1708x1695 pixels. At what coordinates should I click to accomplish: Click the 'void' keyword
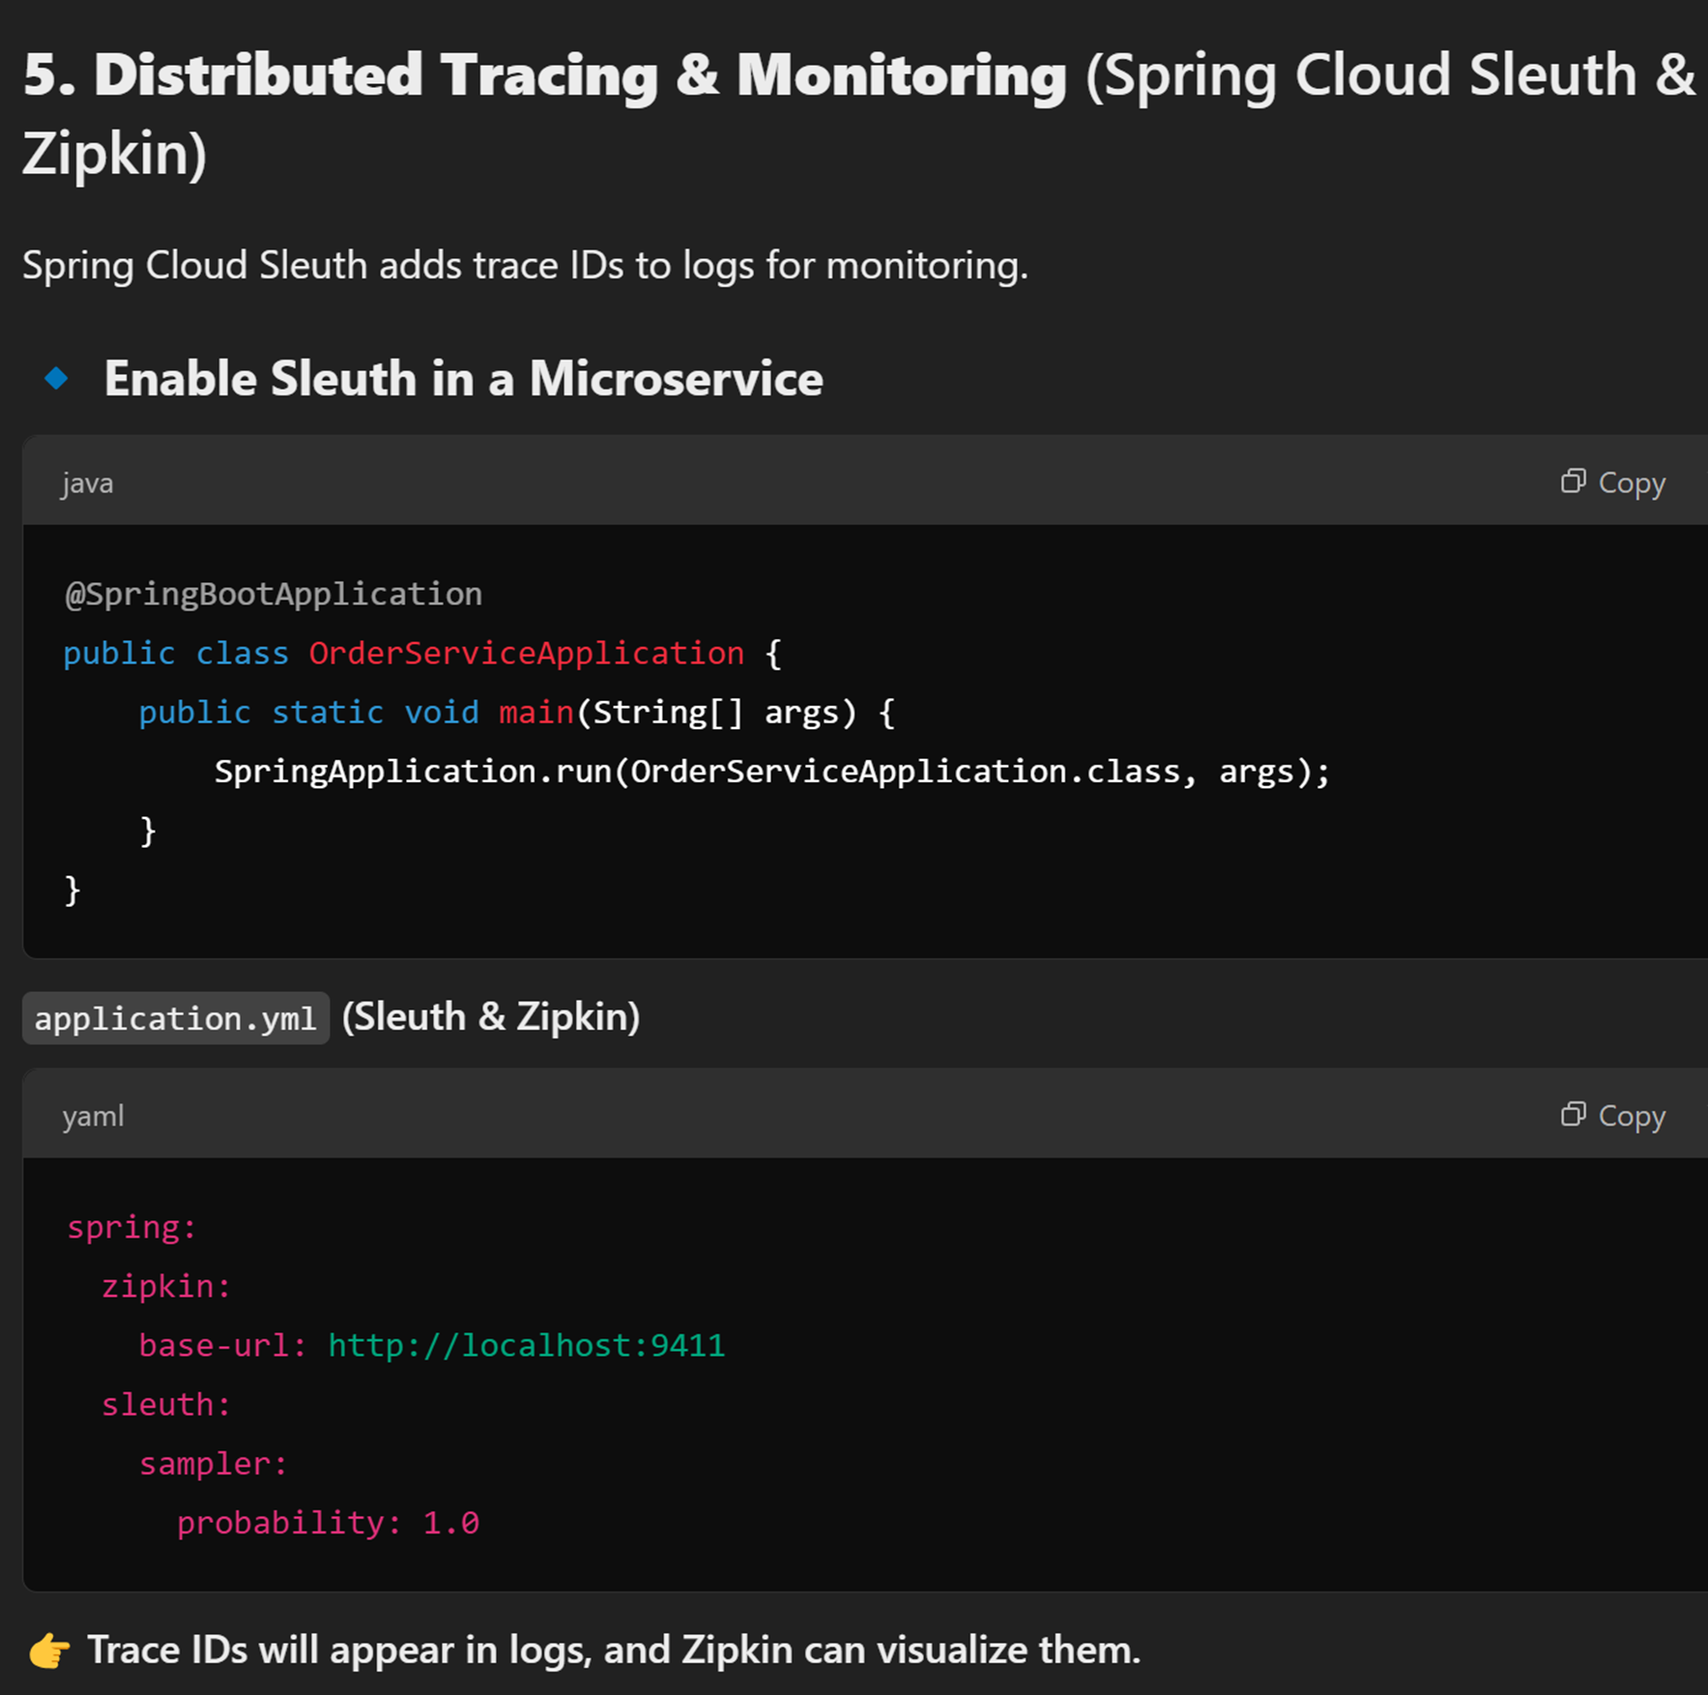pyautogui.click(x=442, y=713)
